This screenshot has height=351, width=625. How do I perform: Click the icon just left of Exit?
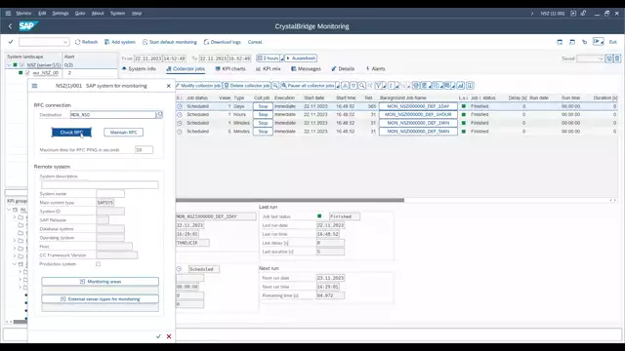[x=599, y=42]
